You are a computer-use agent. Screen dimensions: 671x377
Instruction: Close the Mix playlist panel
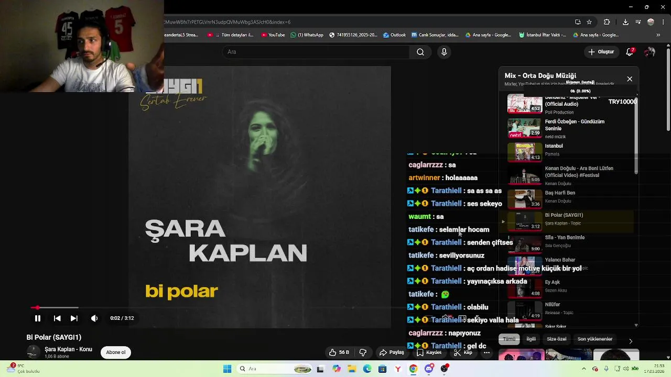[630, 79]
